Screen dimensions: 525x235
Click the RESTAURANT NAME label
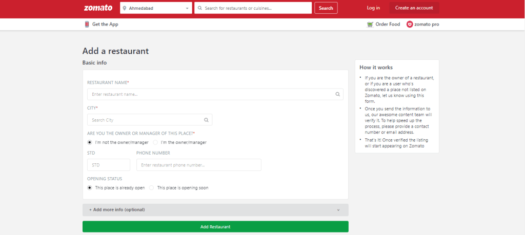coord(108,82)
